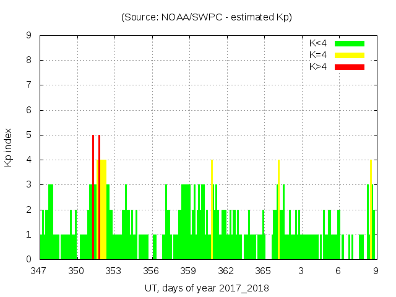The width and height of the screenshot is (396, 297).
Task: Click the x-axis tick label 347
Action: (39, 271)
